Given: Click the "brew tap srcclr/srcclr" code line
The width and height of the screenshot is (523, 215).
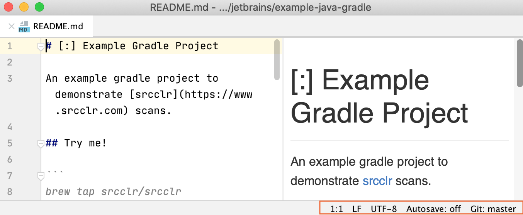Looking at the screenshot, I should (113, 191).
